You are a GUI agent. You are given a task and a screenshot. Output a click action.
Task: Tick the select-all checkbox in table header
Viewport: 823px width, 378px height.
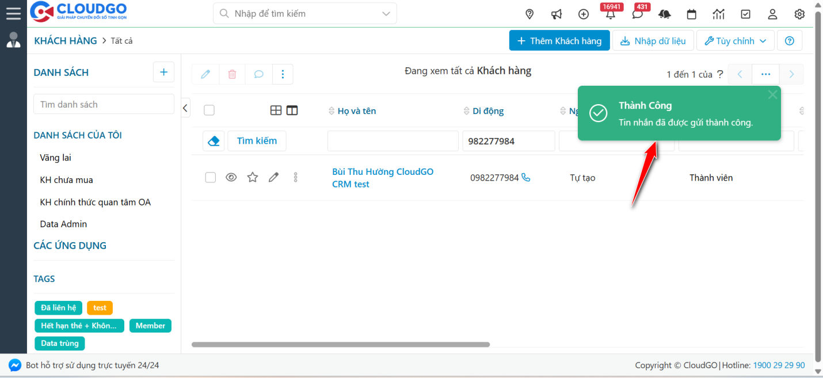tap(209, 110)
